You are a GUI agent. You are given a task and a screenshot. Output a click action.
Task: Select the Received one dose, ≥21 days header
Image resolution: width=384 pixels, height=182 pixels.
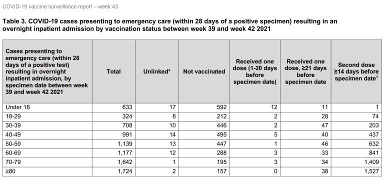[x=305, y=71]
